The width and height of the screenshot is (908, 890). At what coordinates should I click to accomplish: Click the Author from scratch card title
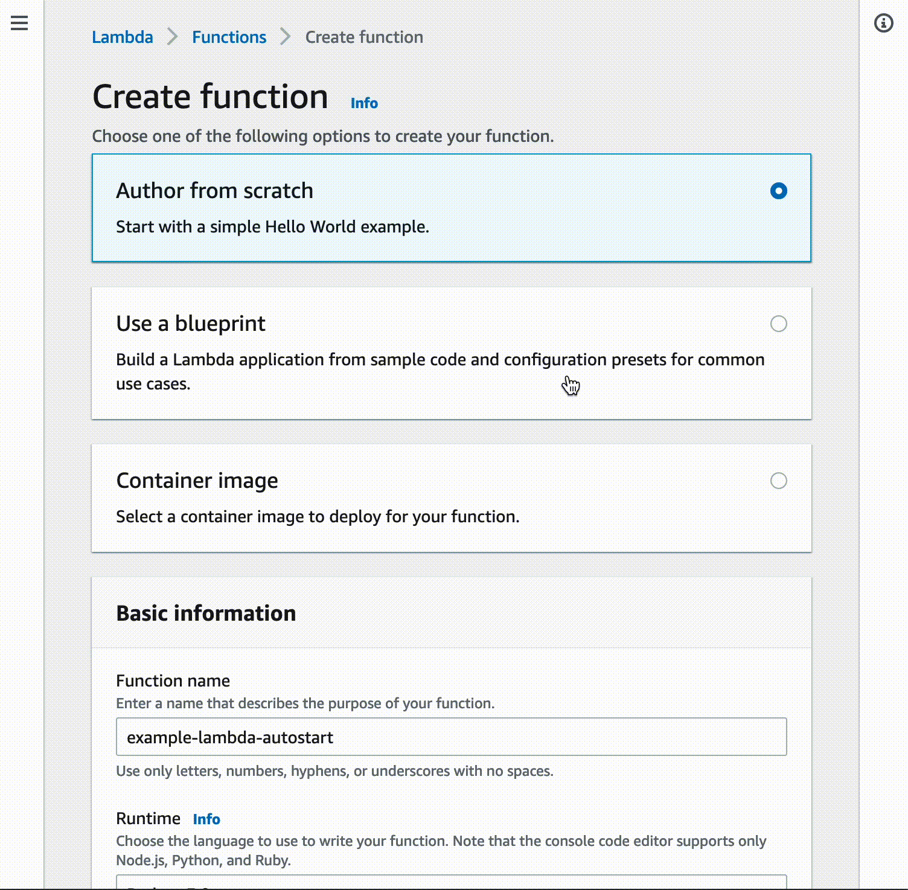(x=214, y=191)
